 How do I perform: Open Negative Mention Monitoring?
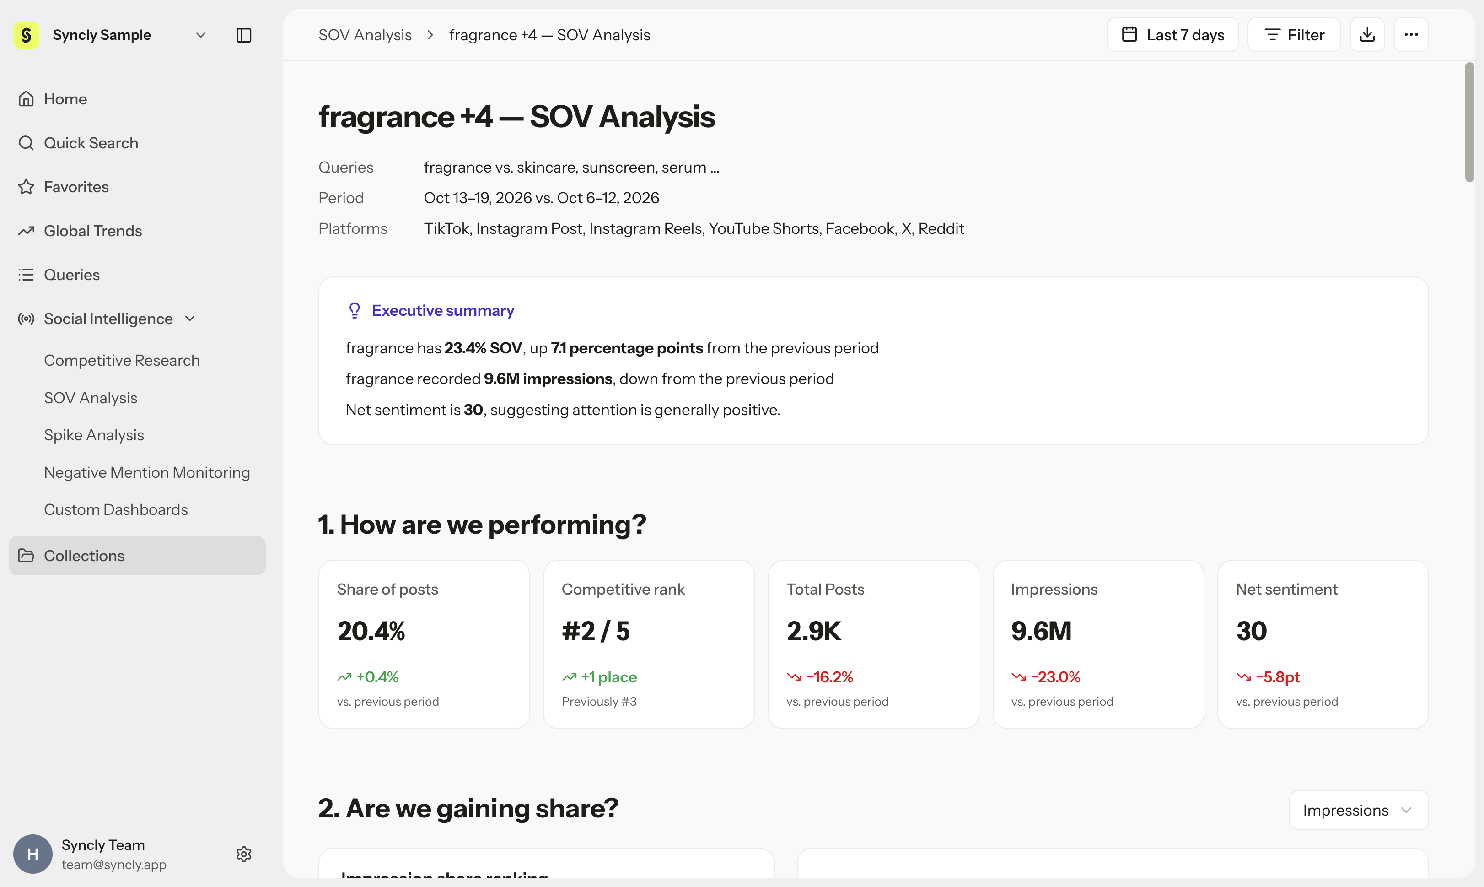(147, 473)
